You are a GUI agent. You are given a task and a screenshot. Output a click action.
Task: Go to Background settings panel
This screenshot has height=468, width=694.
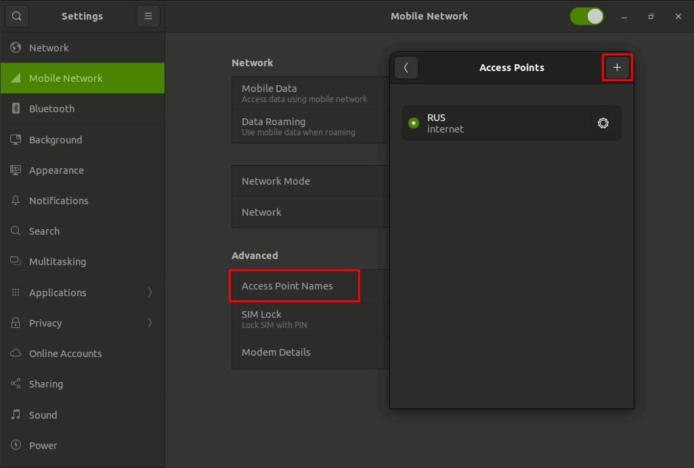tap(55, 140)
